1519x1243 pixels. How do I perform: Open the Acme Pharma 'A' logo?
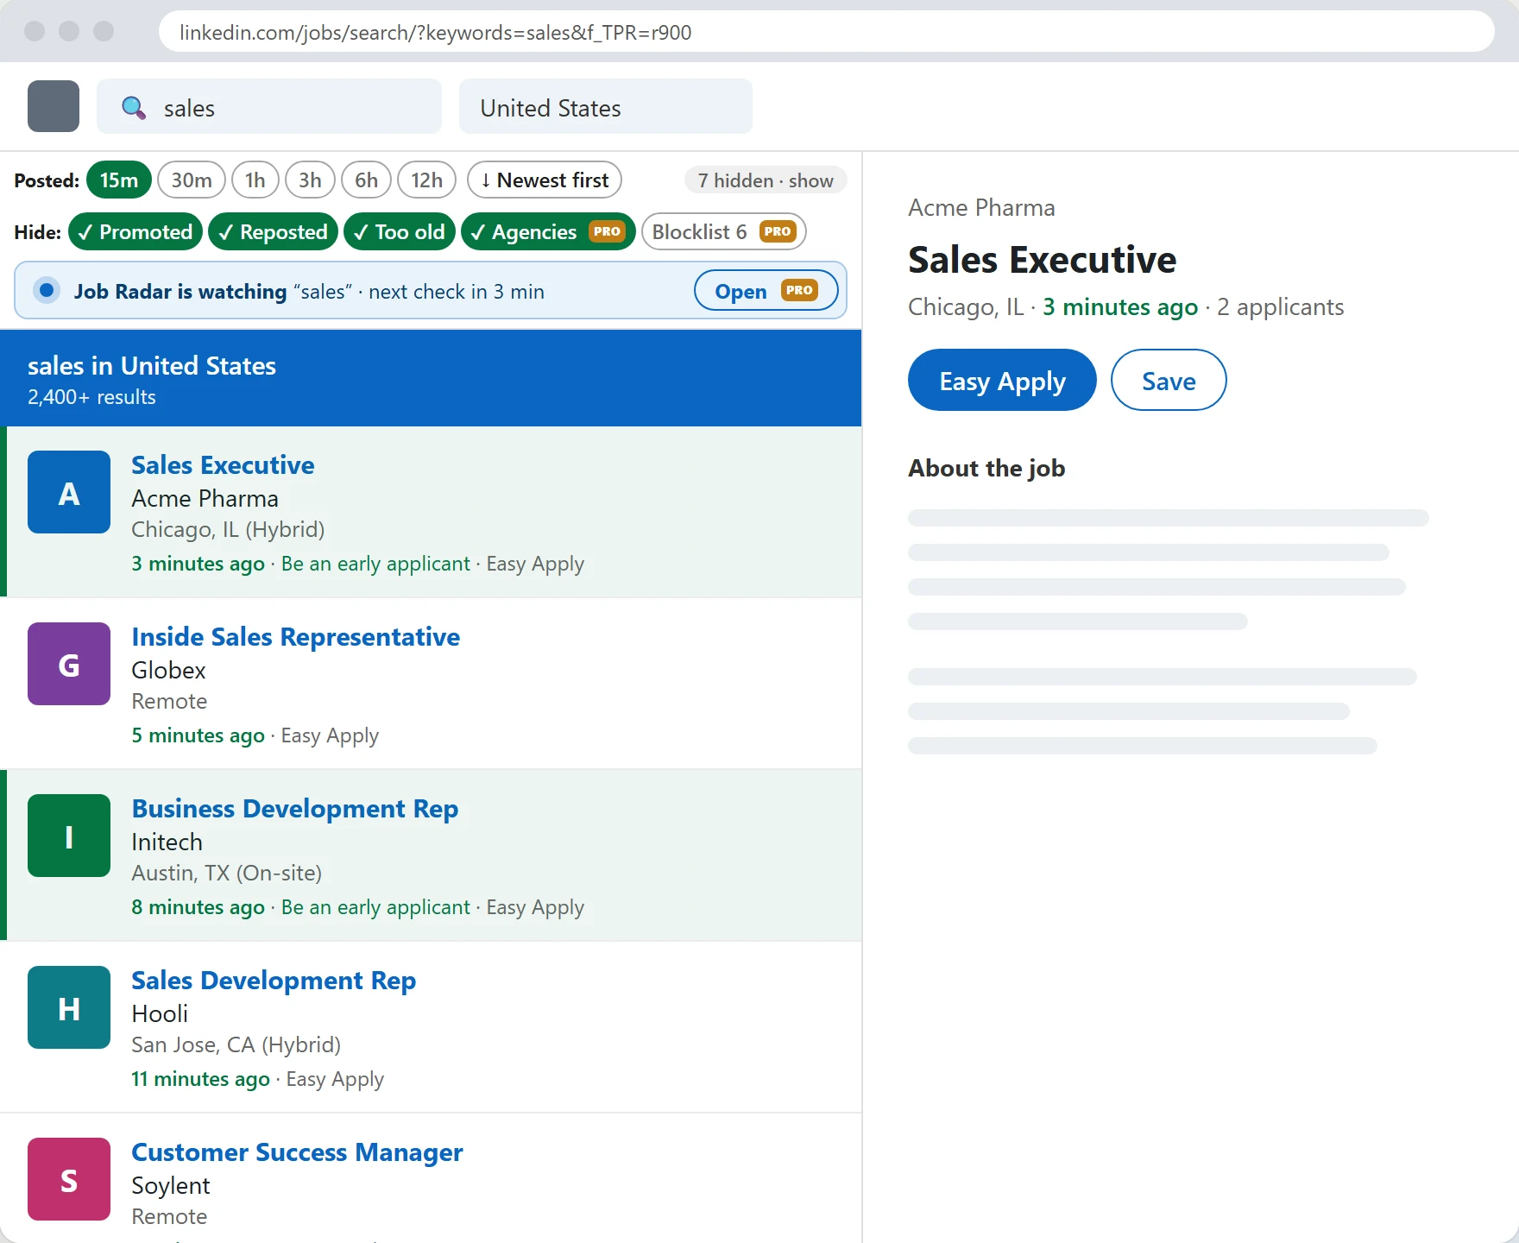click(69, 492)
